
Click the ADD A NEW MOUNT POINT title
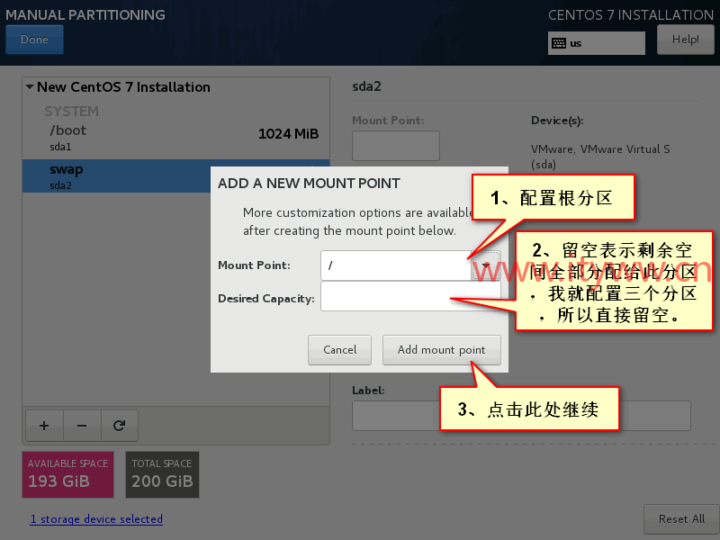point(309,184)
